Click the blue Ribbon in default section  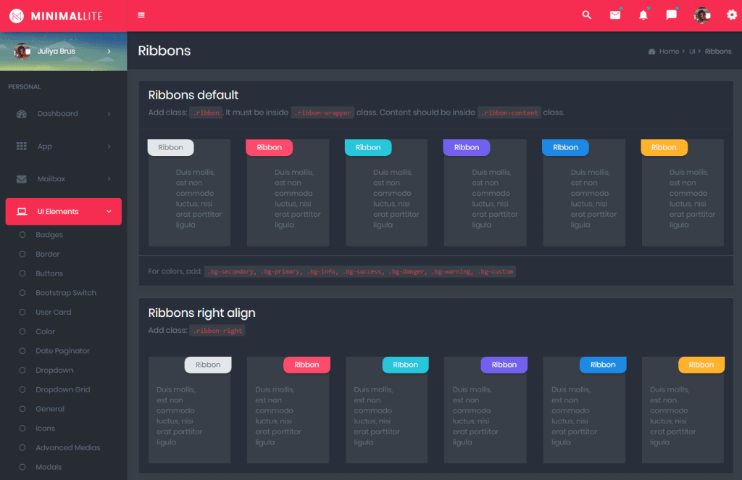[x=565, y=148]
